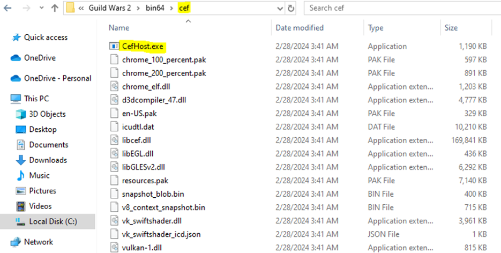501x253 pixels.
Task: Sort files by Name column
Action: [x=119, y=28]
